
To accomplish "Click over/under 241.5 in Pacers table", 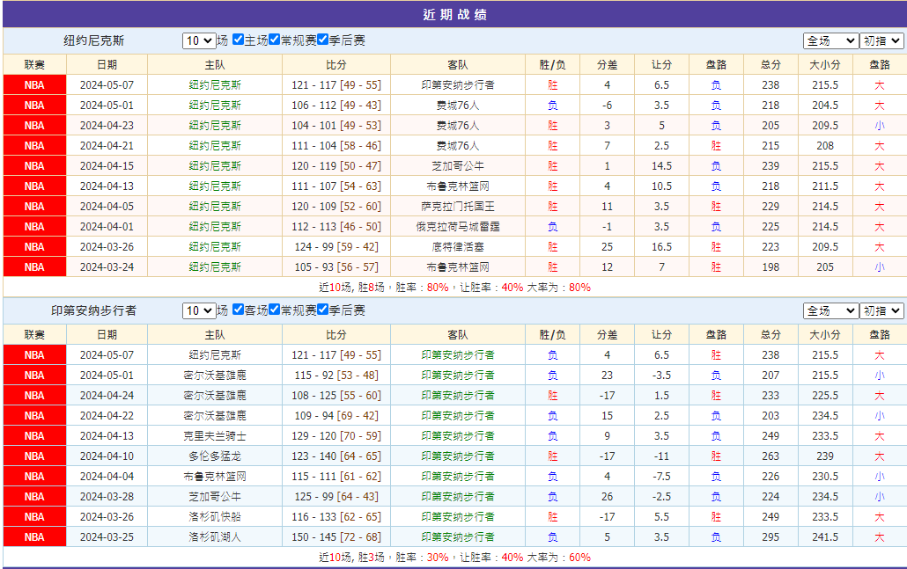I will pyautogui.click(x=825, y=536).
